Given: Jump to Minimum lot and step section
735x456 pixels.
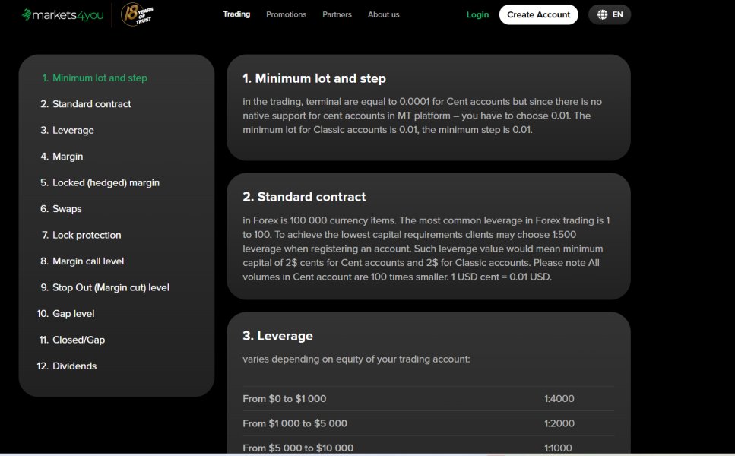Looking at the screenshot, I should pyautogui.click(x=100, y=78).
